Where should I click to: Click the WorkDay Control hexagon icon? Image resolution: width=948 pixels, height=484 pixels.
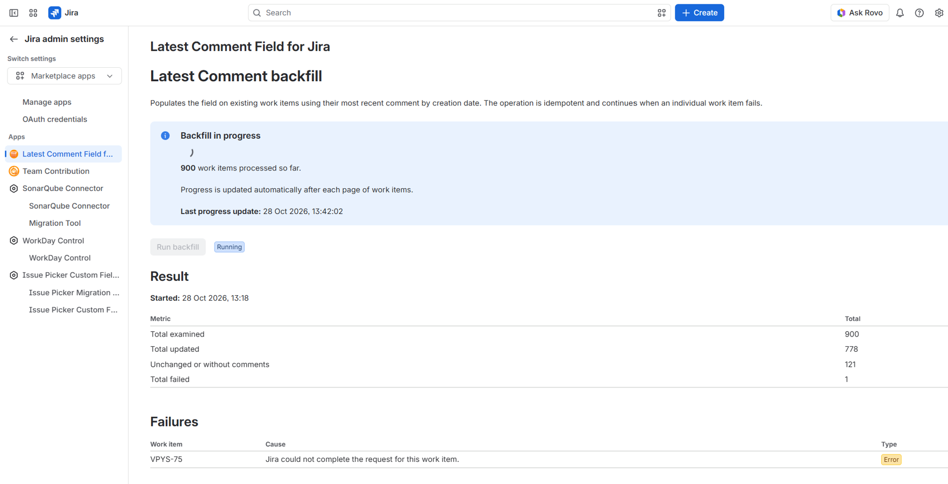click(x=14, y=240)
